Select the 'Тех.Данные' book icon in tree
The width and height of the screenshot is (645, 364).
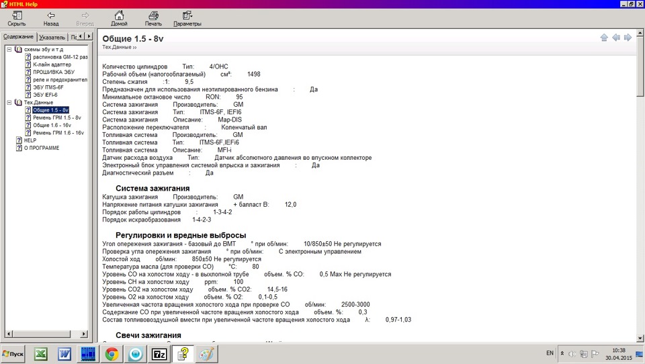pos(18,102)
